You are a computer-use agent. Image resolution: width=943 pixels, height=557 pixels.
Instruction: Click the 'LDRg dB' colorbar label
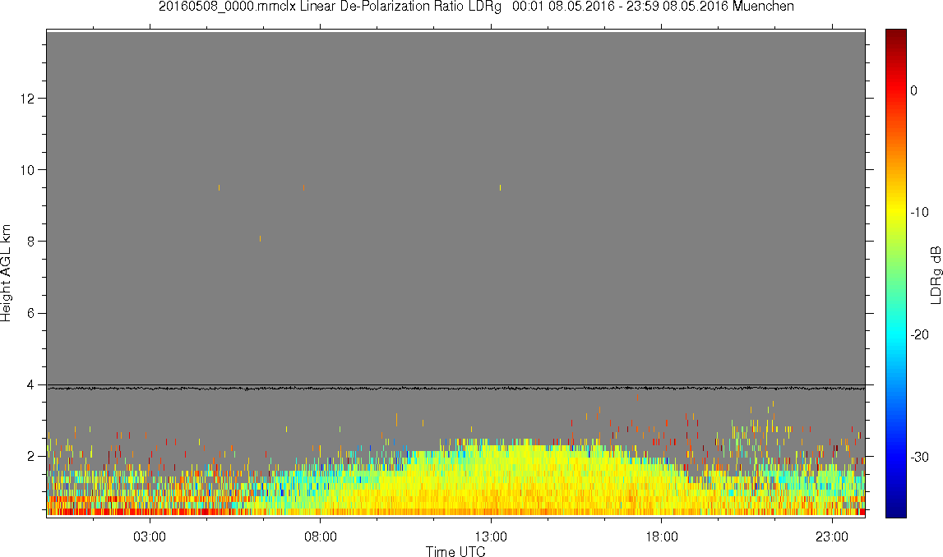935,274
